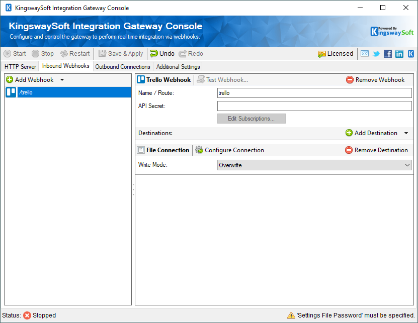The width and height of the screenshot is (418, 323).
Task: Expand the Add Destination dropdown arrow
Action: coord(406,133)
